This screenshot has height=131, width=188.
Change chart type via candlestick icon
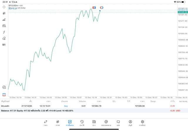tap(4, 13)
